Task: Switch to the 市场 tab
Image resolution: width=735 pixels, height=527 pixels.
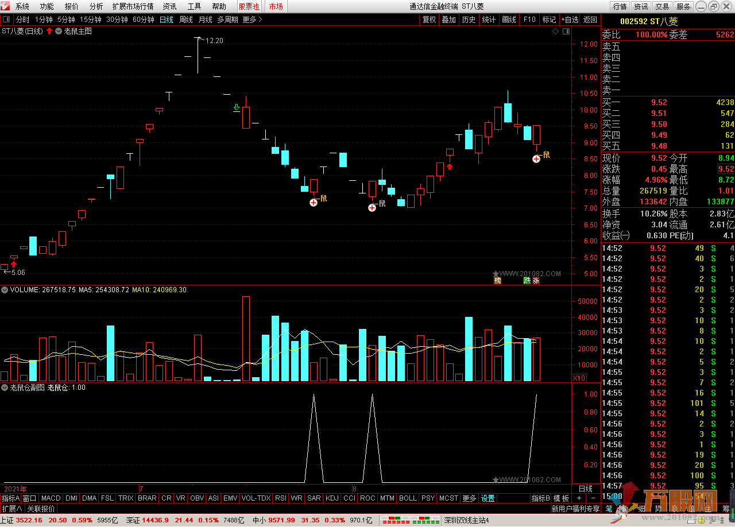Action: click(x=276, y=6)
